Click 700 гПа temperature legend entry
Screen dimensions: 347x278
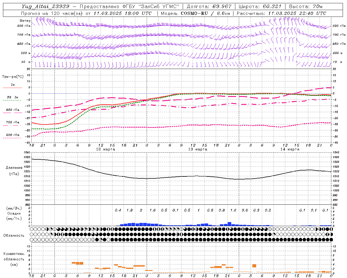[13, 122]
